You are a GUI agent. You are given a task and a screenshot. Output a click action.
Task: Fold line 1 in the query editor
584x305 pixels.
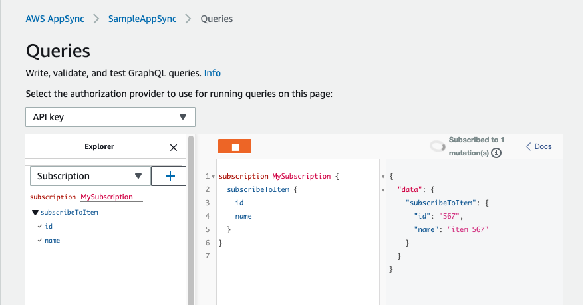click(213, 177)
